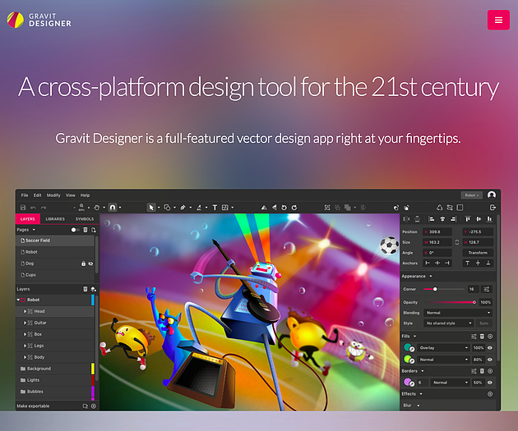
Task: Open the Help menu
Action: click(85, 195)
